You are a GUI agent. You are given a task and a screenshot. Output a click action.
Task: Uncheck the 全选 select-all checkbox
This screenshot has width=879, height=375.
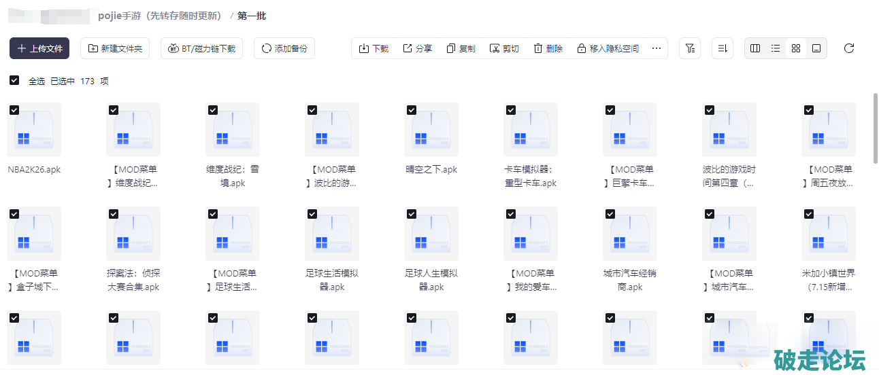coord(14,81)
